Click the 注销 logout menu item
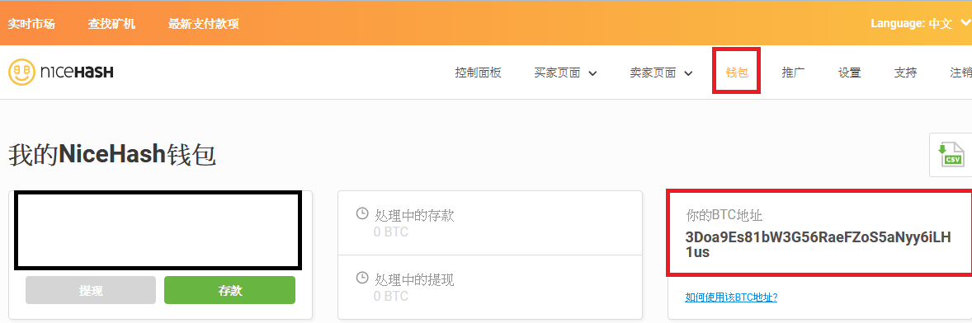The width and height of the screenshot is (972, 323). click(960, 73)
